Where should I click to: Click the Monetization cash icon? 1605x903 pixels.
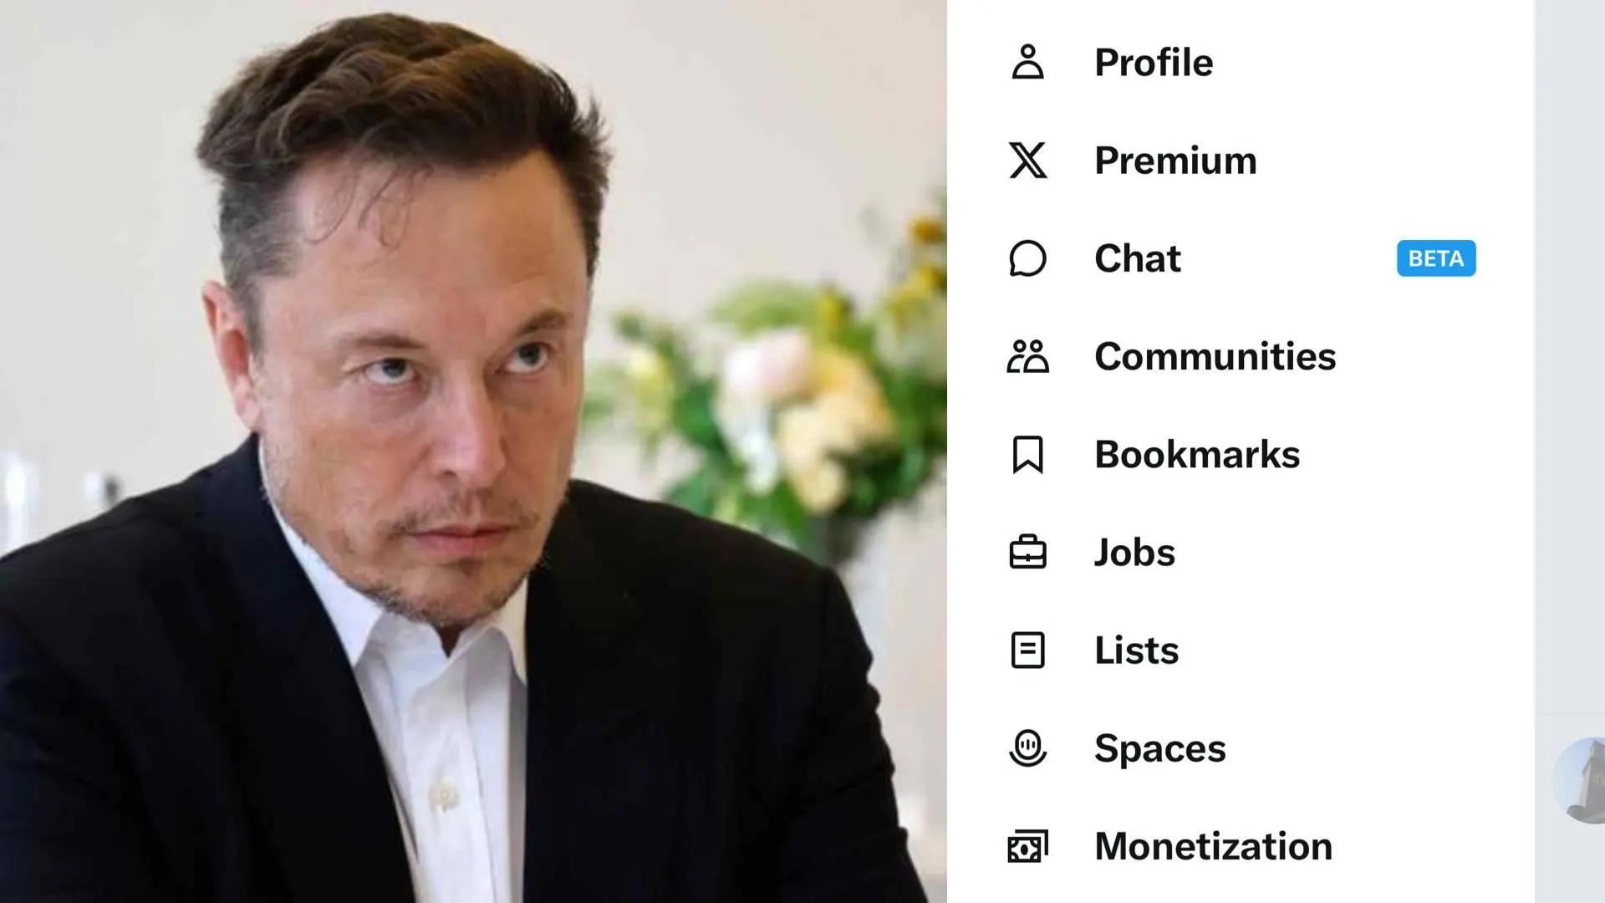[x=1027, y=846]
